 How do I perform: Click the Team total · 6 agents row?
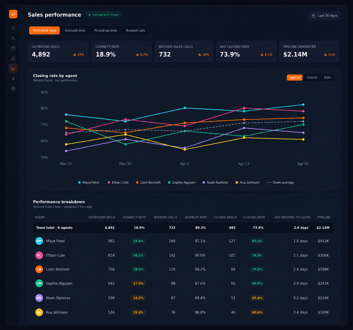(183, 228)
